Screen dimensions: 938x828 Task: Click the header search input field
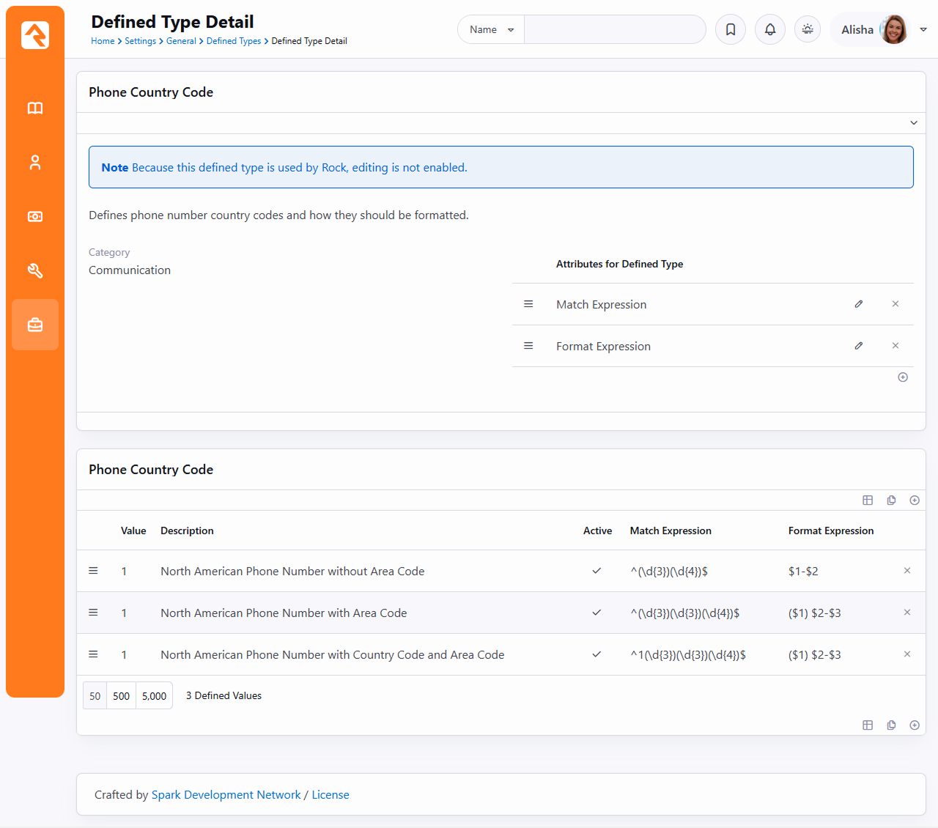[614, 30]
